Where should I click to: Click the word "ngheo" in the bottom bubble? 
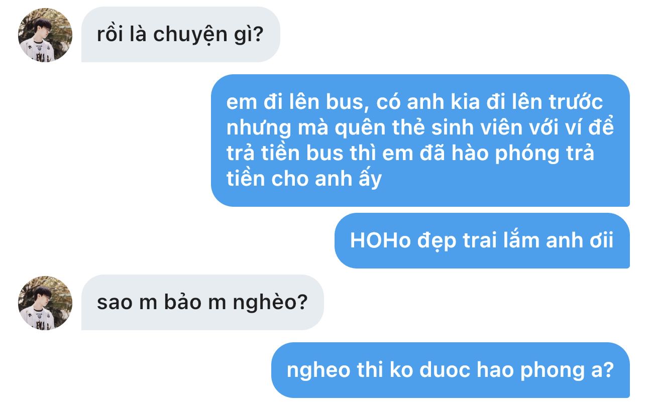[x=318, y=371]
